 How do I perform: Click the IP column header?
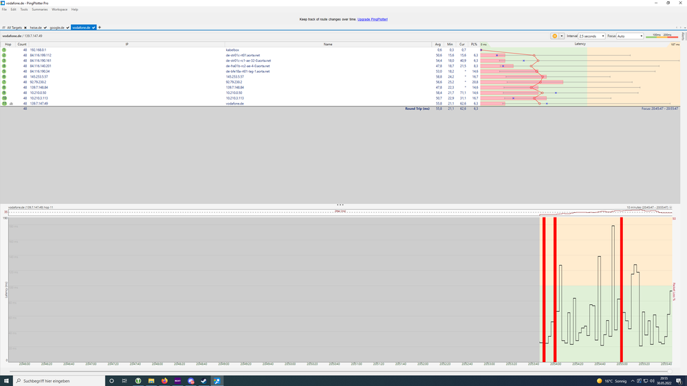point(127,44)
